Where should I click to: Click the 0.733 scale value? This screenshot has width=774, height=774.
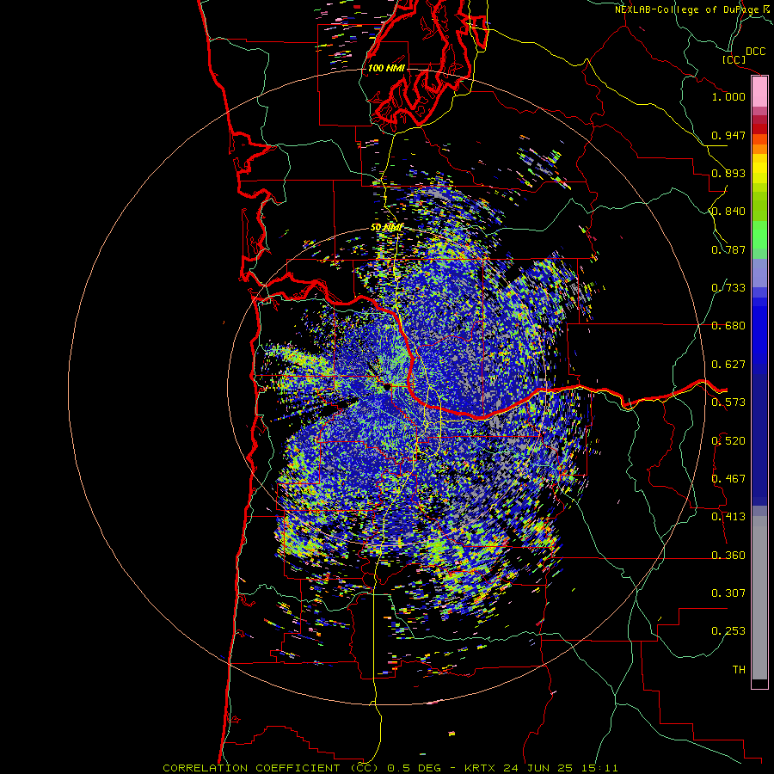[x=728, y=288]
